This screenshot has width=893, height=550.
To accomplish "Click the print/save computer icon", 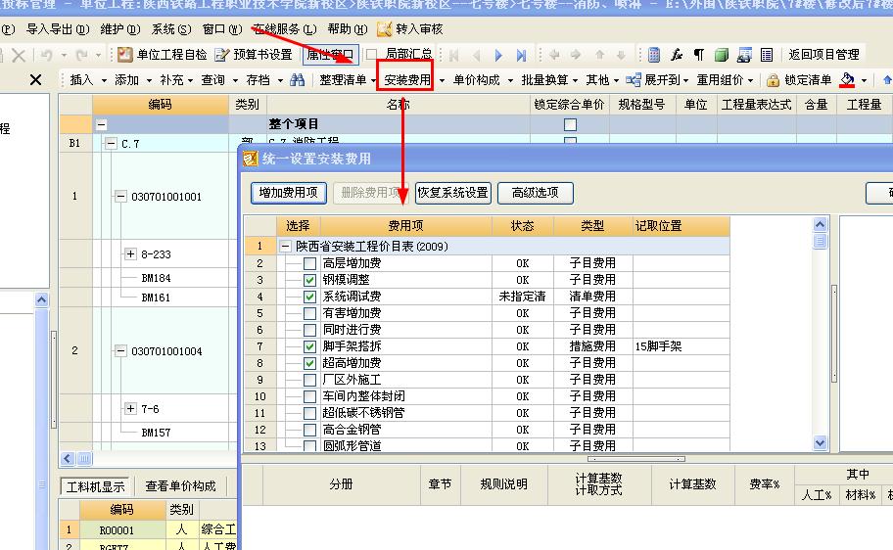I will 744,55.
